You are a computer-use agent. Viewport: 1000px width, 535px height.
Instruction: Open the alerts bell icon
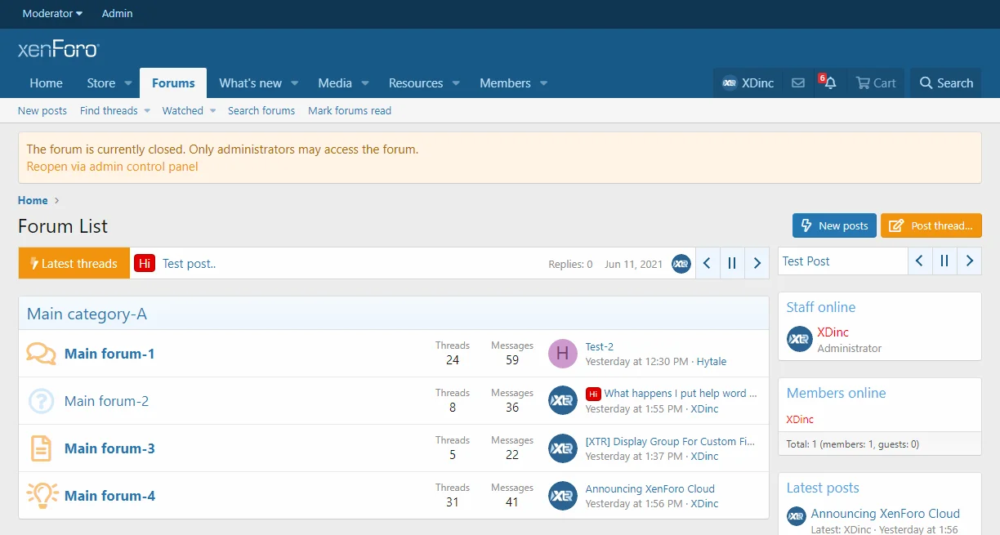[x=830, y=83]
